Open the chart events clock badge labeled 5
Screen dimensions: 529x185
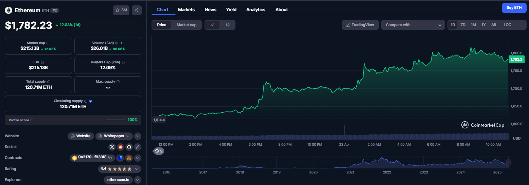point(158,151)
